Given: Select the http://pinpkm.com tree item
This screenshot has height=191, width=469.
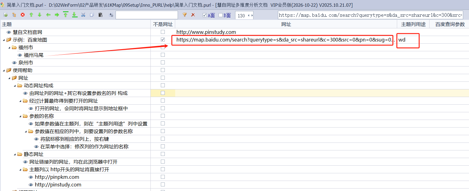Looking at the screenshot, I should [57, 177].
